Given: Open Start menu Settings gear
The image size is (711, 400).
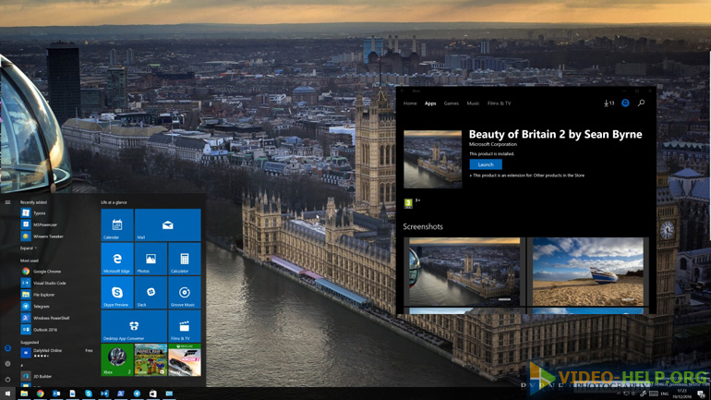Looking at the screenshot, I should tap(7, 364).
